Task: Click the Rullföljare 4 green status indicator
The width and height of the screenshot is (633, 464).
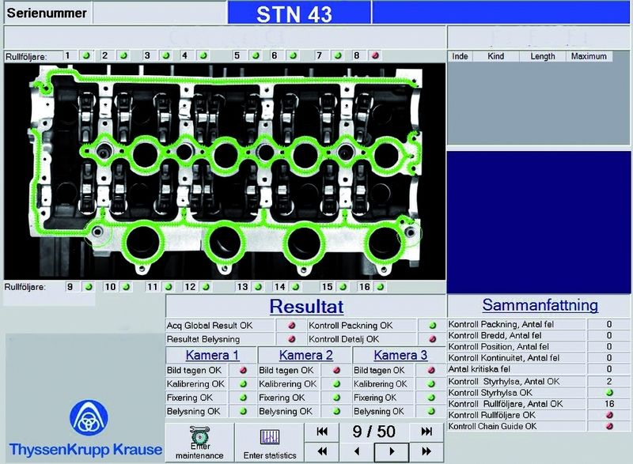Action: coord(203,55)
